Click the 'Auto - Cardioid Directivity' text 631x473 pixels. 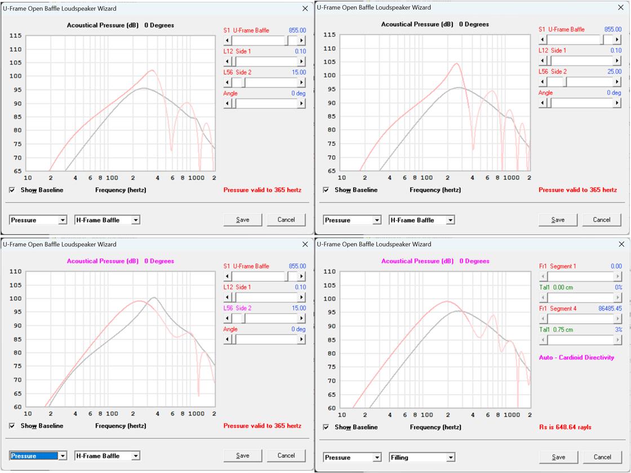[576, 357]
